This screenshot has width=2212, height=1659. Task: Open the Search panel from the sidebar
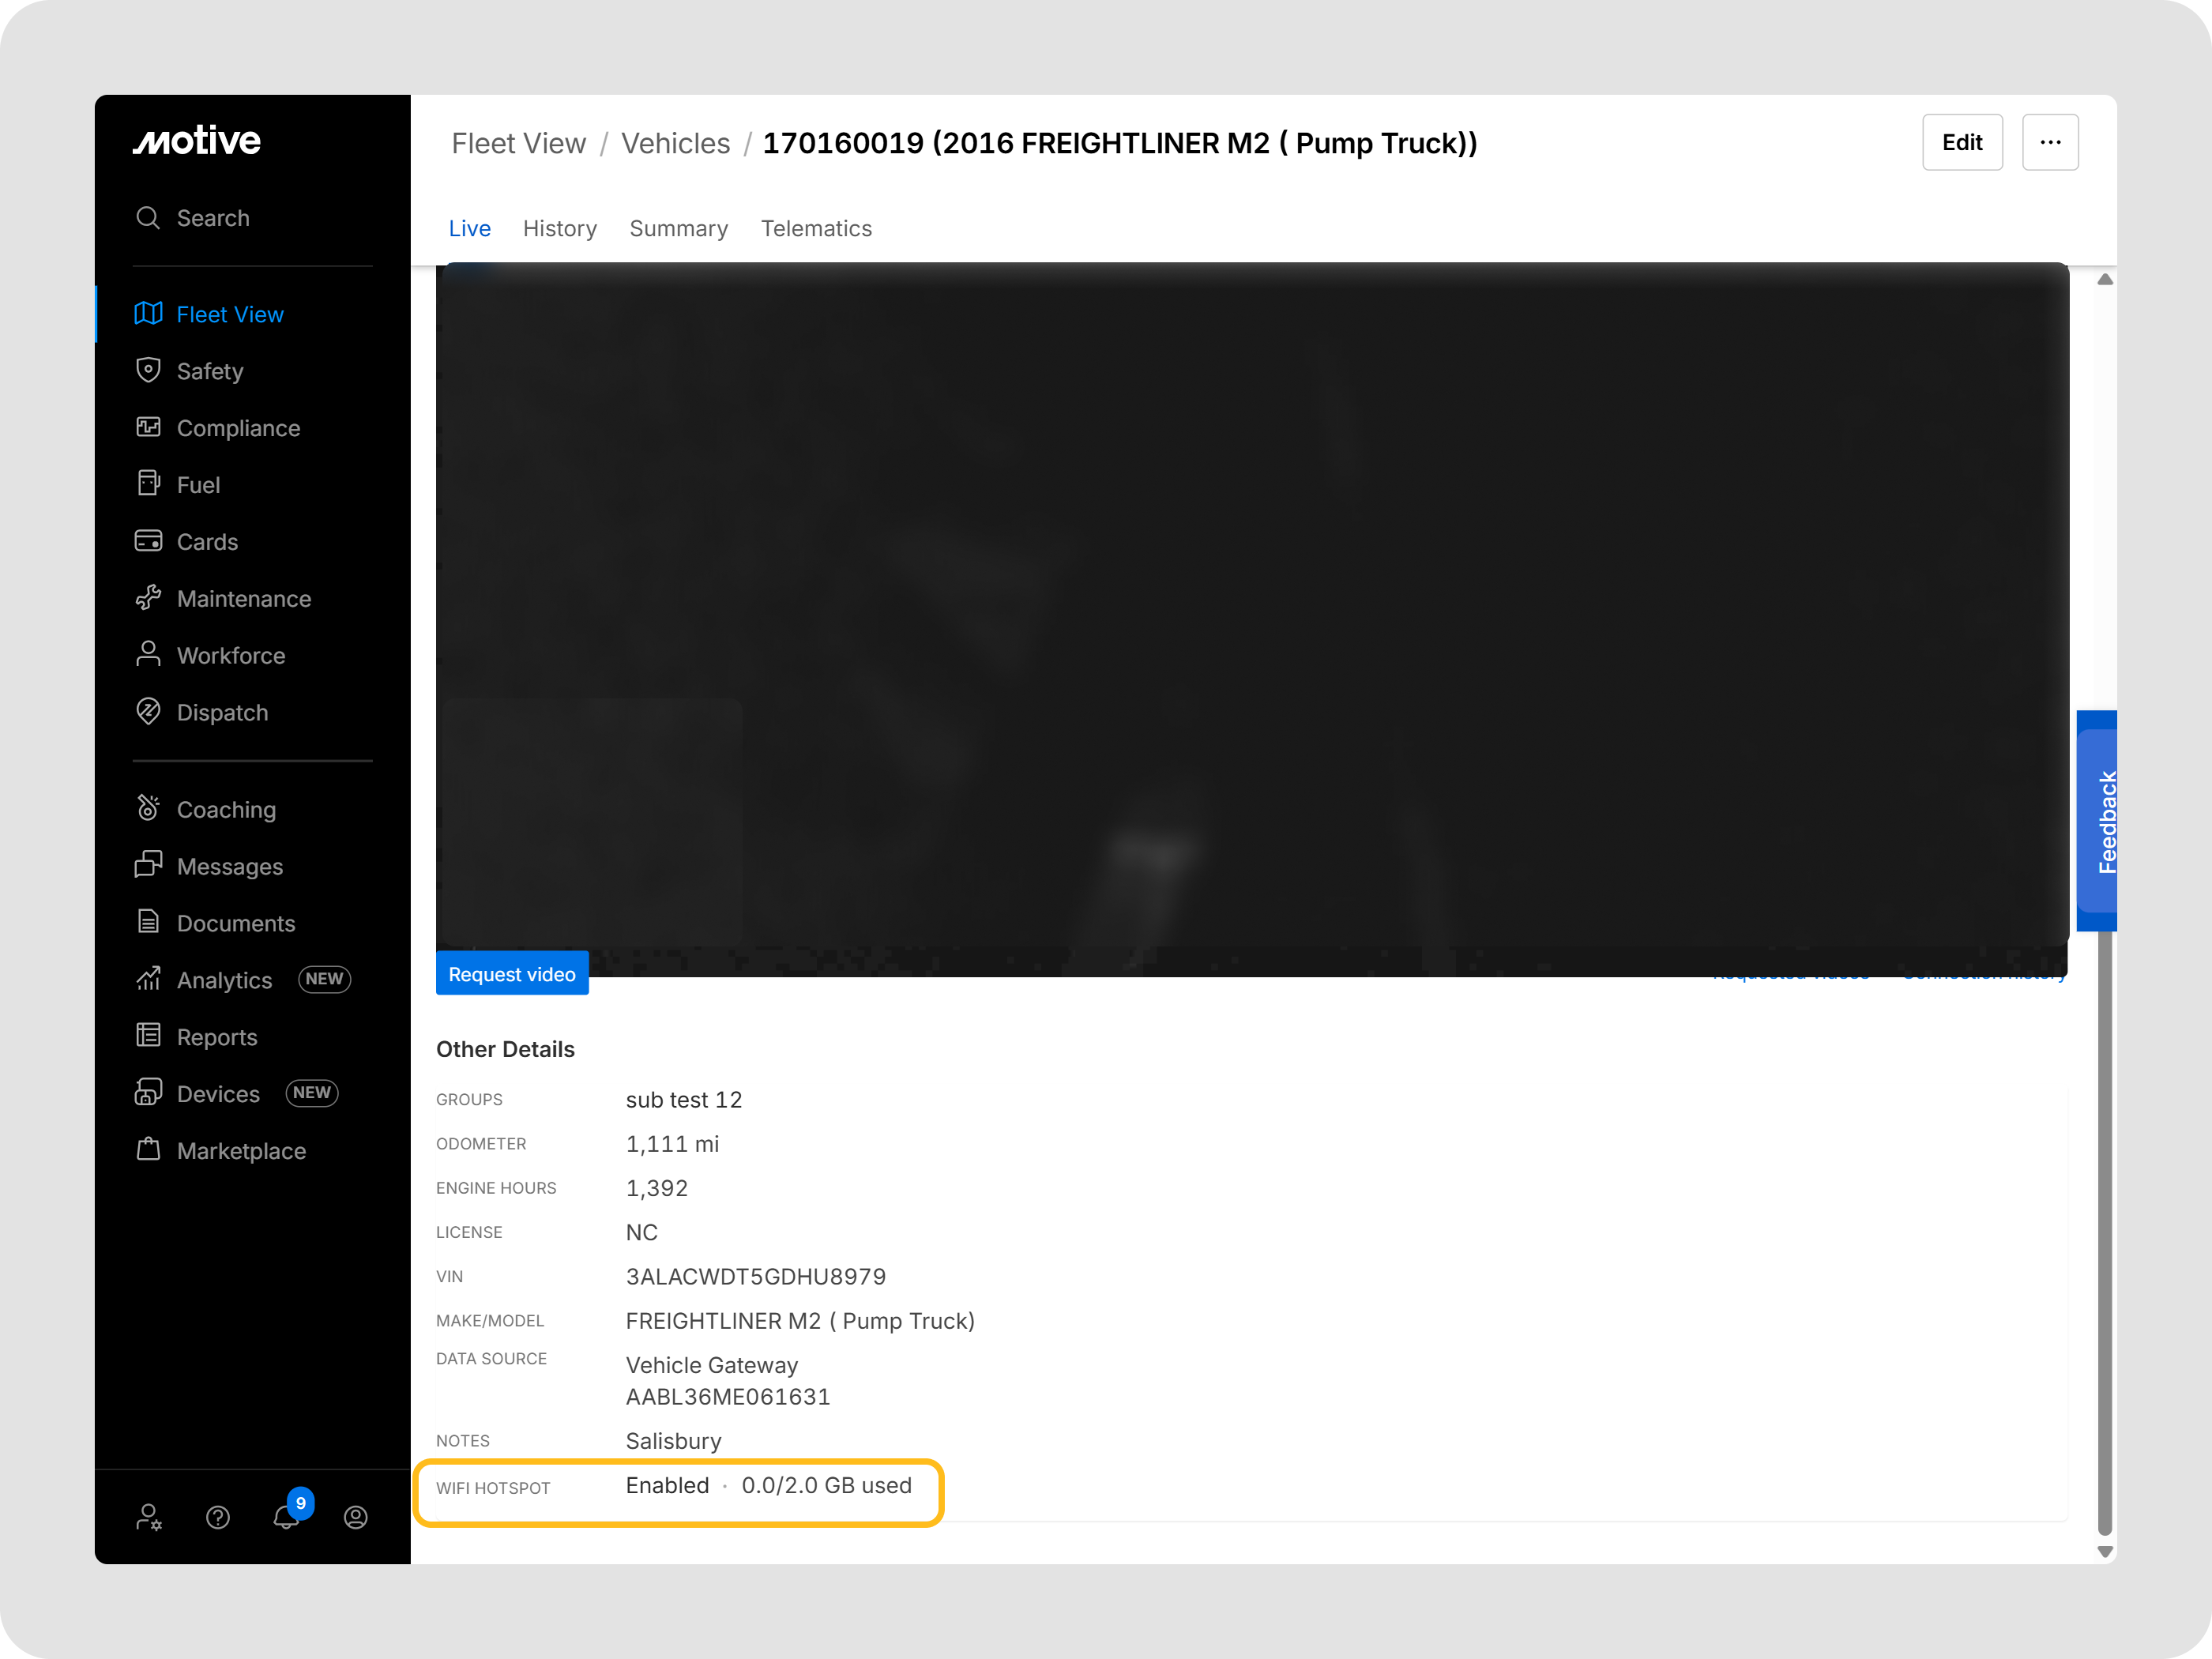(212, 217)
